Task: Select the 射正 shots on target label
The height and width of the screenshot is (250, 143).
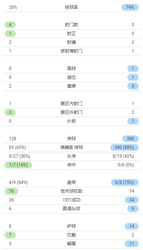Action: click(71, 34)
